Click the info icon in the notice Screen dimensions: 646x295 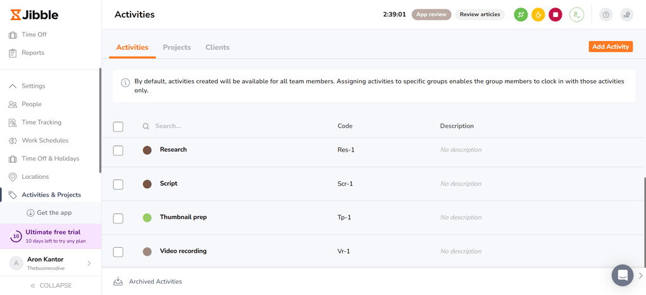point(125,83)
